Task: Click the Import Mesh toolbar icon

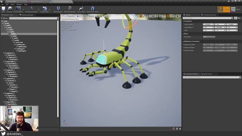Action: pos(81,9)
